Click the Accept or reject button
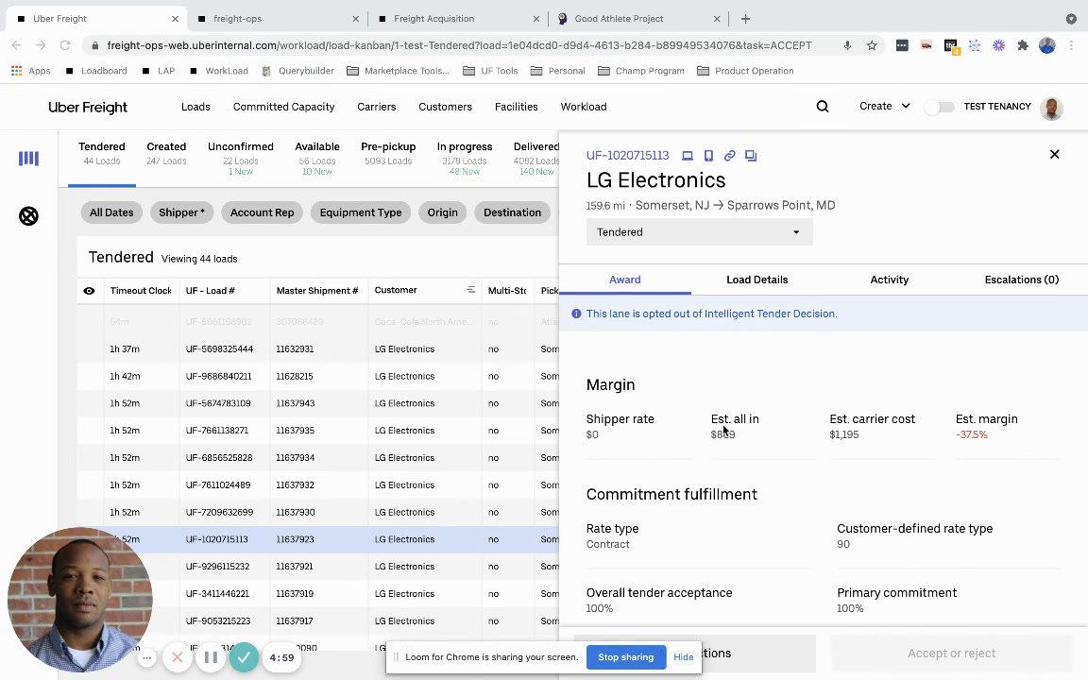Viewport: 1088px width, 680px height. pyautogui.click(x=951, y=653)
